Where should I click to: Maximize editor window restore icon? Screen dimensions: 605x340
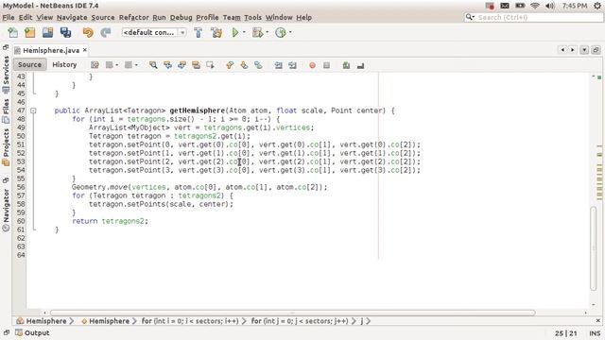(x=596, y=50)
